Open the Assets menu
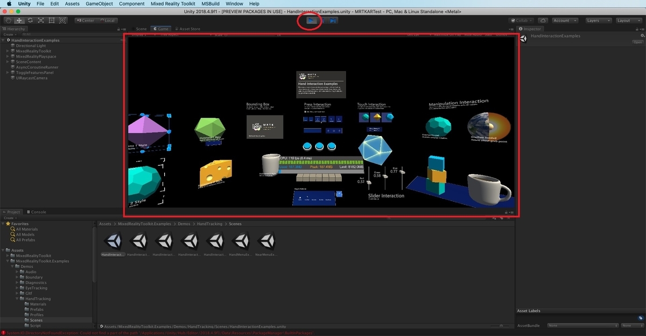The height and width of the screenshot is (336, 646). tap(72, 4)
